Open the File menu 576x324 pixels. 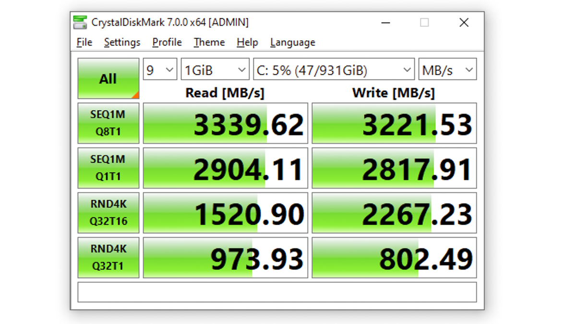point(84,42)
